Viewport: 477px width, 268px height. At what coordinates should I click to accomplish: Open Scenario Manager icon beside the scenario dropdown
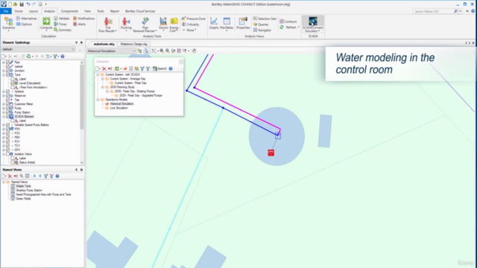point(139,51)
